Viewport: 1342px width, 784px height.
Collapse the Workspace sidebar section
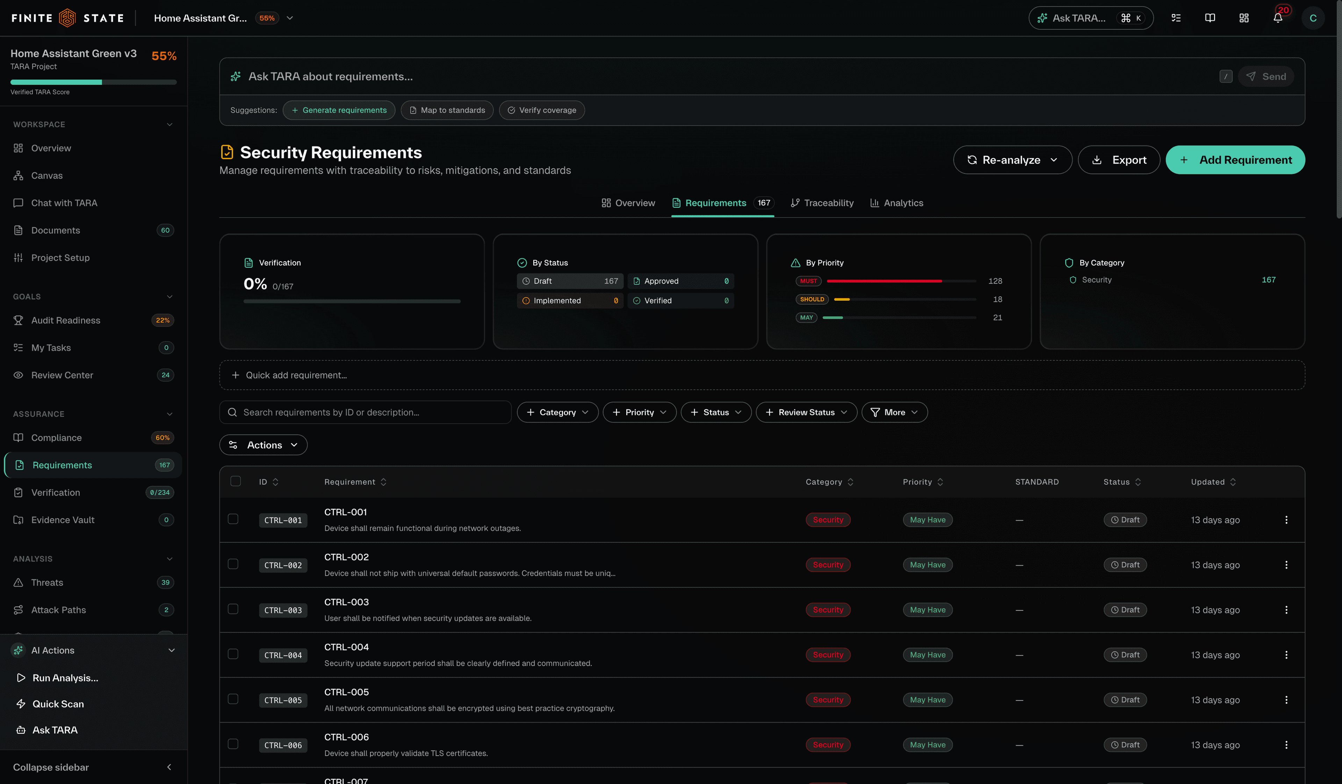pyautogui.click(x=169, y=124)
